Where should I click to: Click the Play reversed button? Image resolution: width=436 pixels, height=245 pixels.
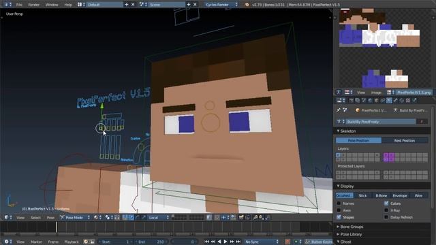(x=219, y=242)
